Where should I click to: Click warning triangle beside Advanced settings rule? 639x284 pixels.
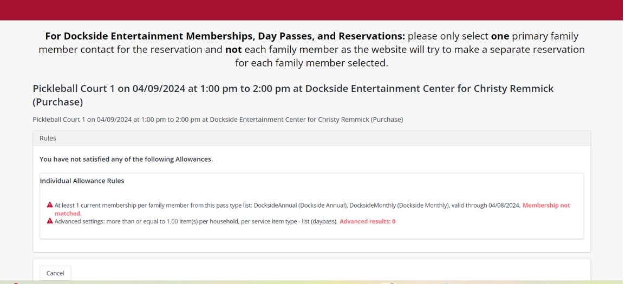[50, 221]
